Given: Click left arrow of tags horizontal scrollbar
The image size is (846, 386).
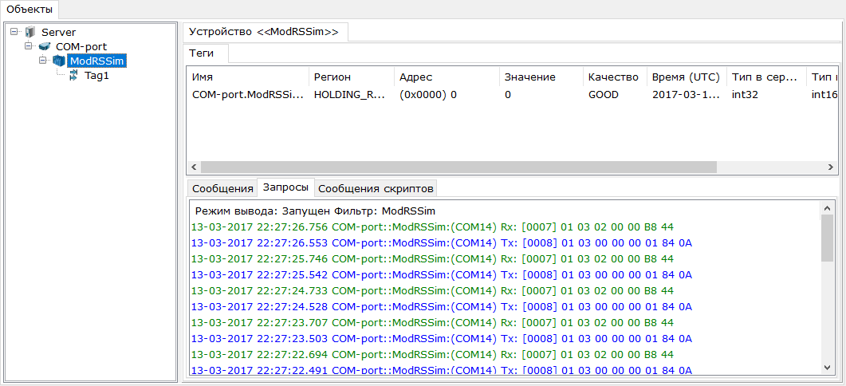Looking at the screenshot, I should 194,167.
